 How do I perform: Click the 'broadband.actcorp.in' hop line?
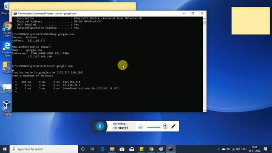[67, 88]
